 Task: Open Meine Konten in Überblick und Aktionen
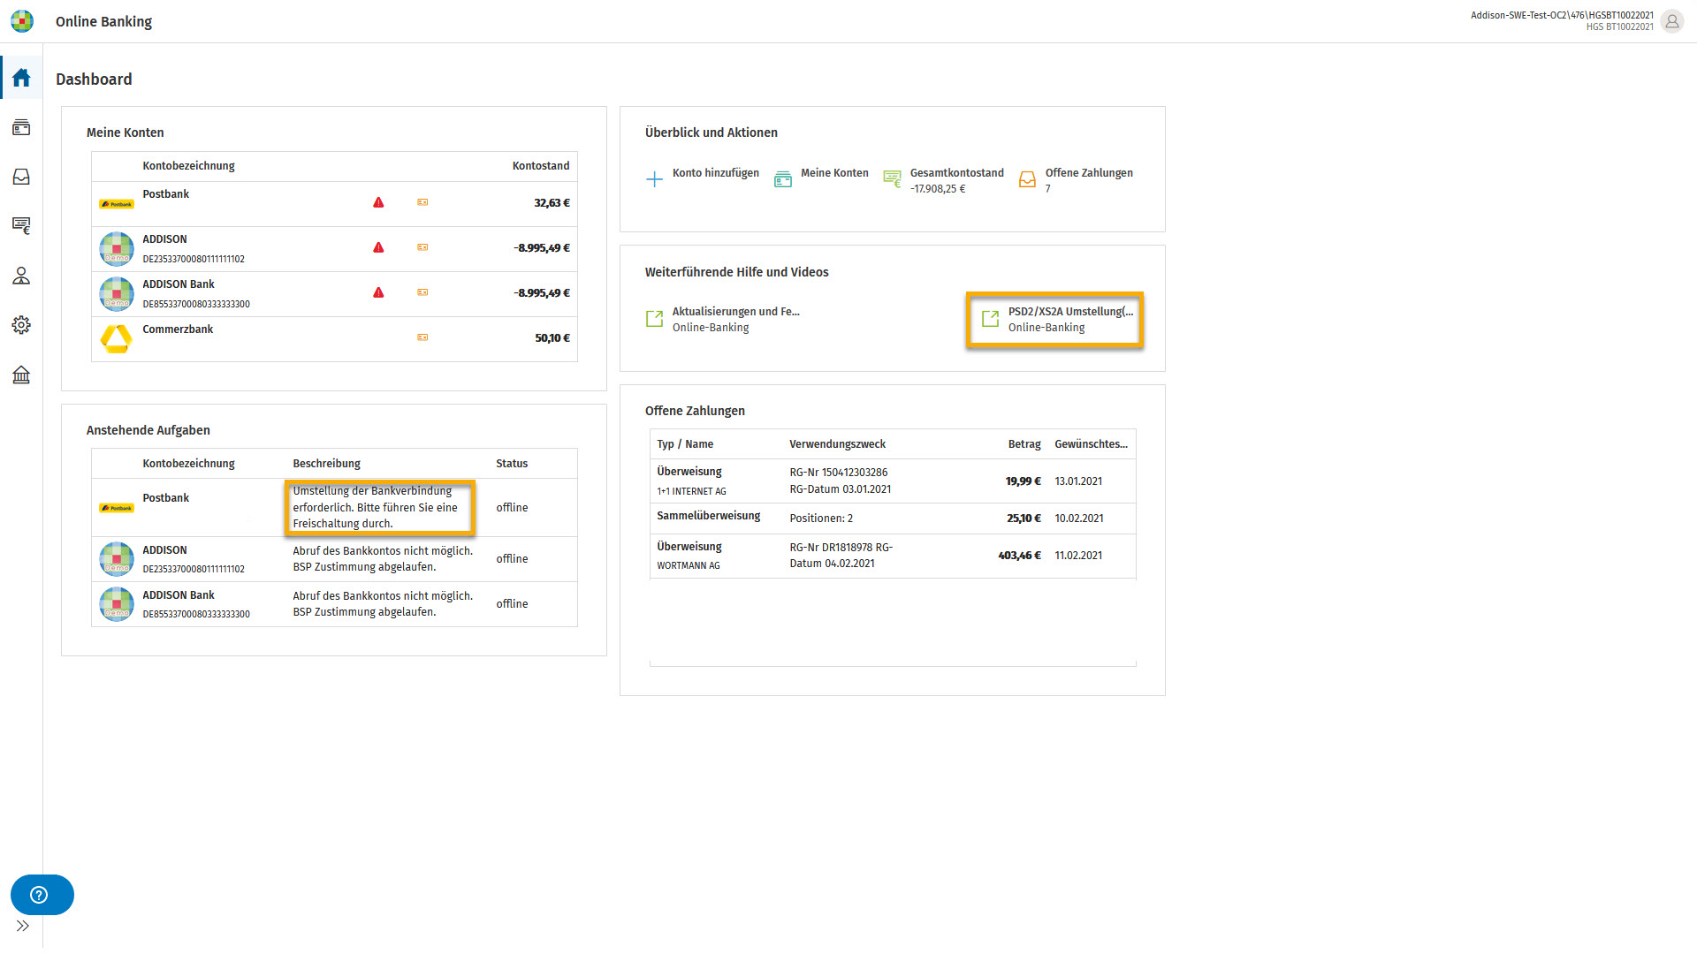pyautogui.click(x=821, y=179)
